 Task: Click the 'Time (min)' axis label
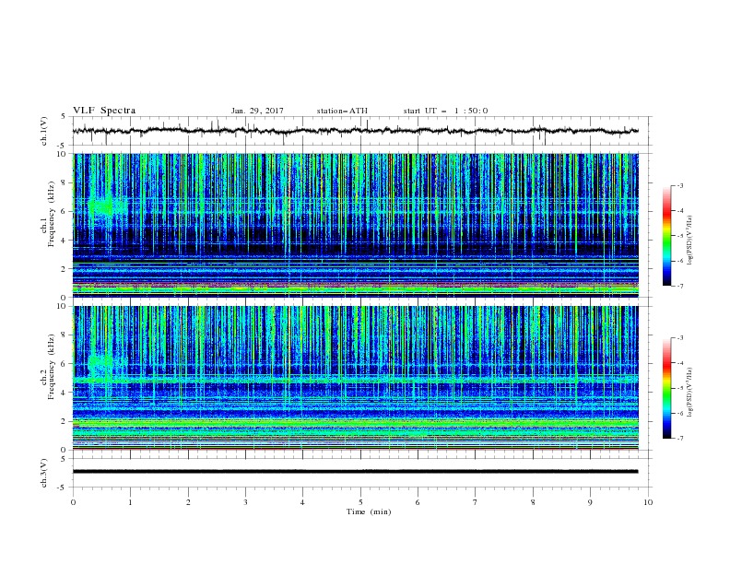tap(369, 511)
